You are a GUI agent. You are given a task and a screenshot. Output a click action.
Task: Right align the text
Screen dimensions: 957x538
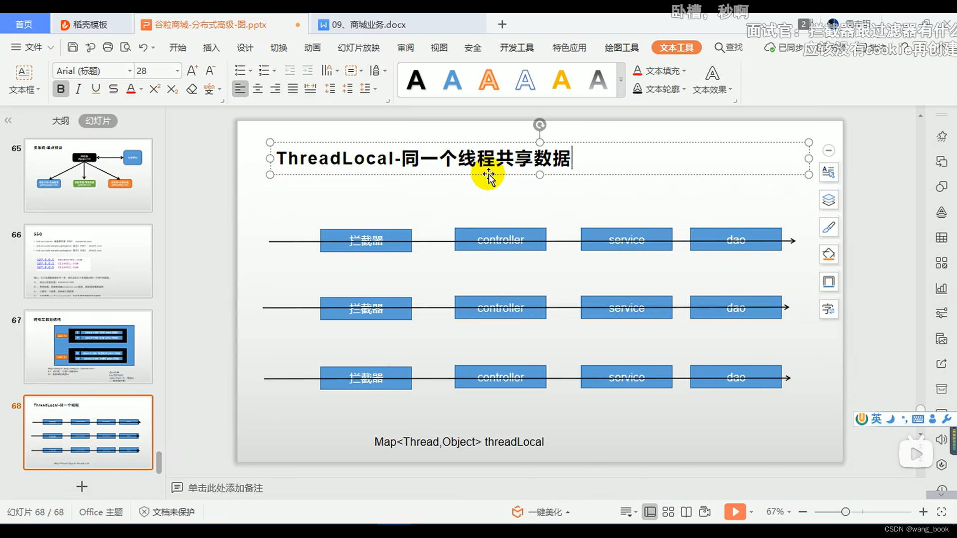[x=275, y=89]
